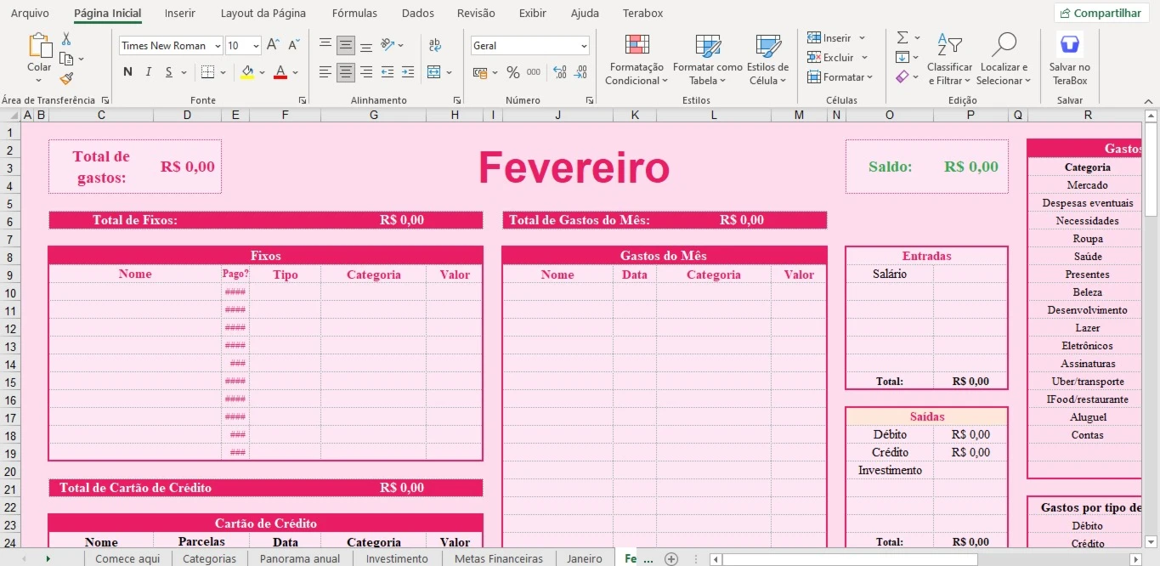Click the Compartilhar button
Image resolution: width=1160 pixels, height=566 pixels.
1101,13
